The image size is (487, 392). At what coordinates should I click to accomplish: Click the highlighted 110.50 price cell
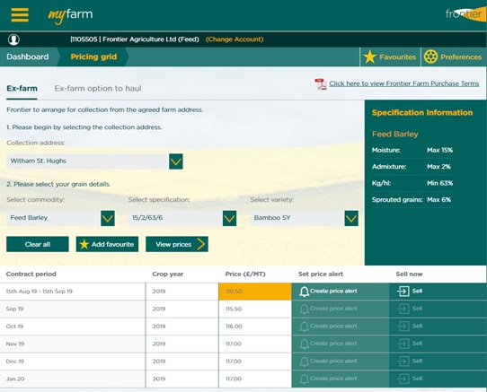[255, 292]
